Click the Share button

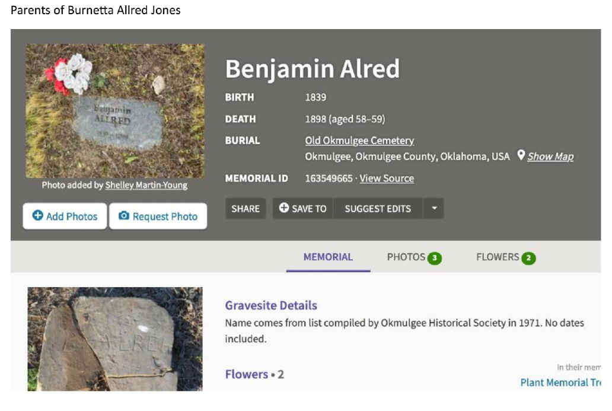[x=246, y=208]
